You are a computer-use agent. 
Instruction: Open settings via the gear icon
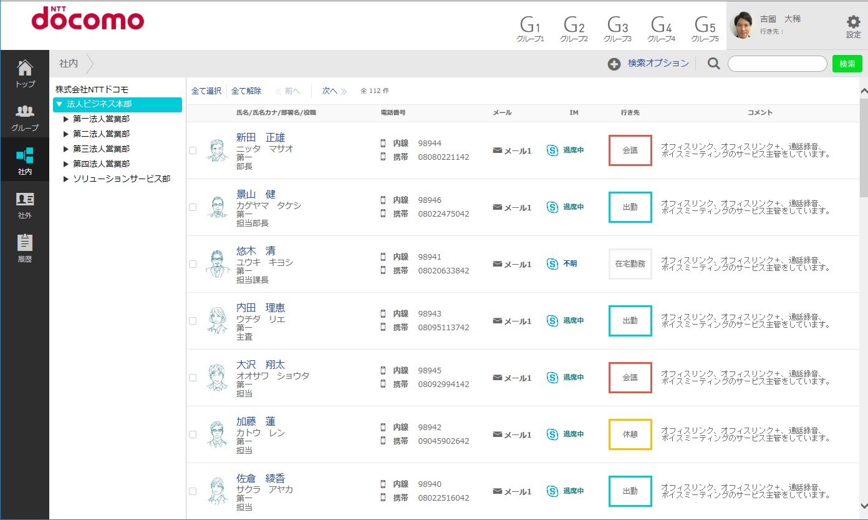click(x=853, y=27)
